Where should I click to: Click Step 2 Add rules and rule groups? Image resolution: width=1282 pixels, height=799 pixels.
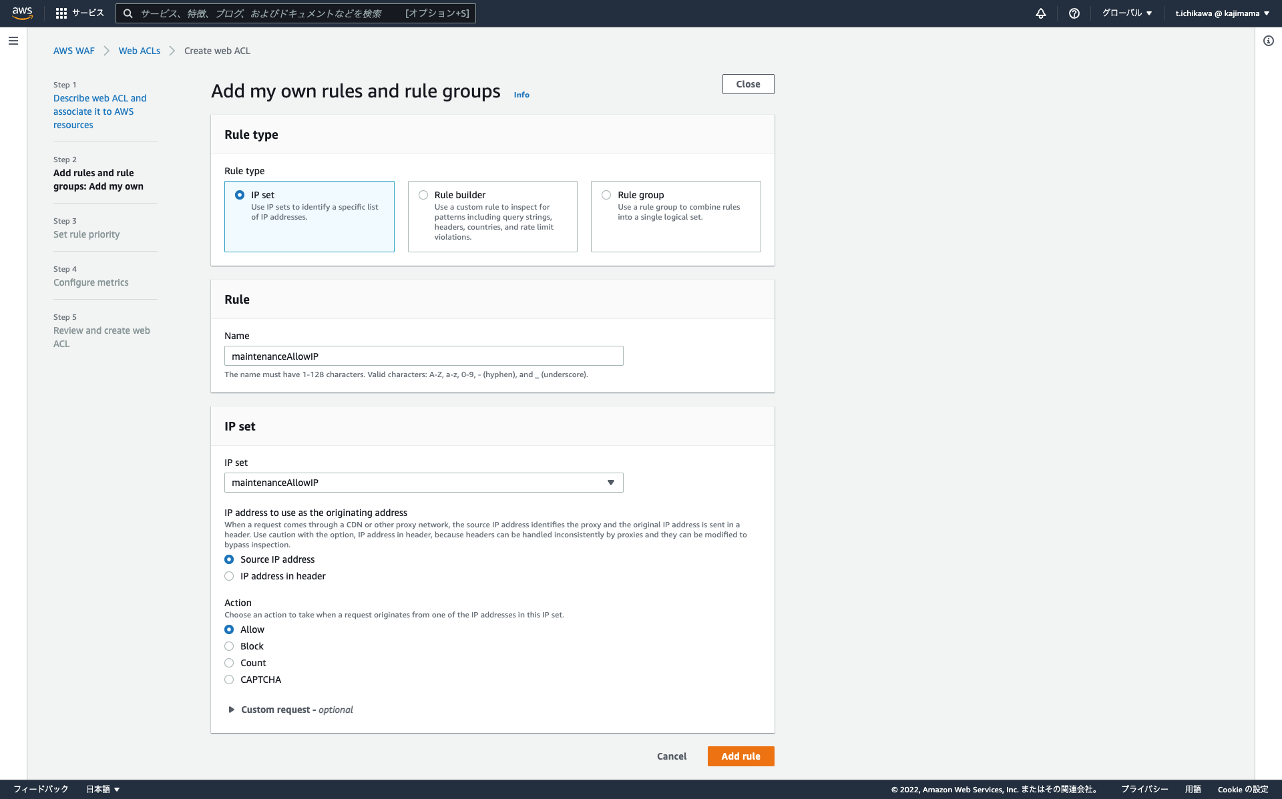coord(99,180)
